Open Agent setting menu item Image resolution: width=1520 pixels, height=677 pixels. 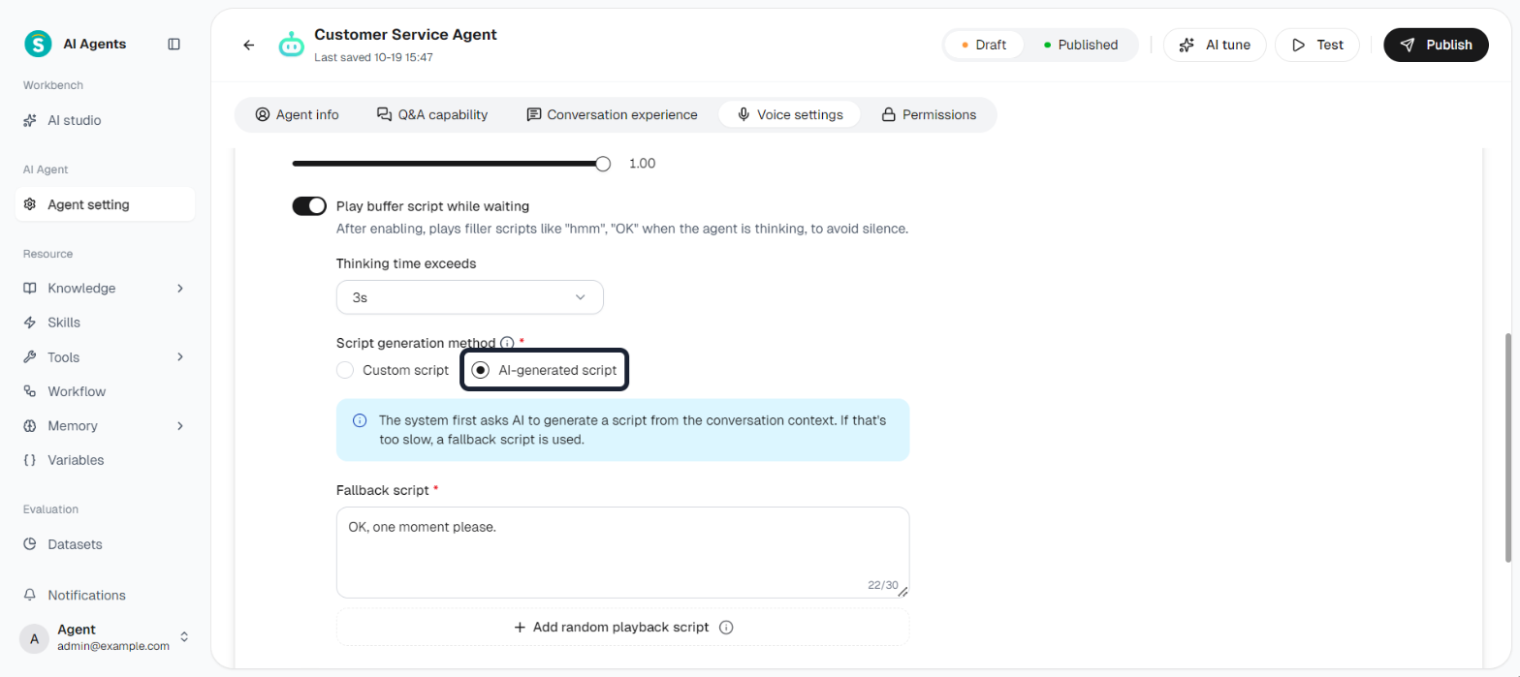[x=105, y=204]
